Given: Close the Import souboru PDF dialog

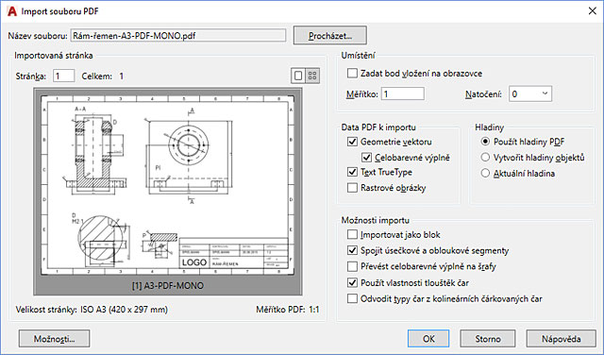Looking at the screenshot, I should tap(593, 10).
